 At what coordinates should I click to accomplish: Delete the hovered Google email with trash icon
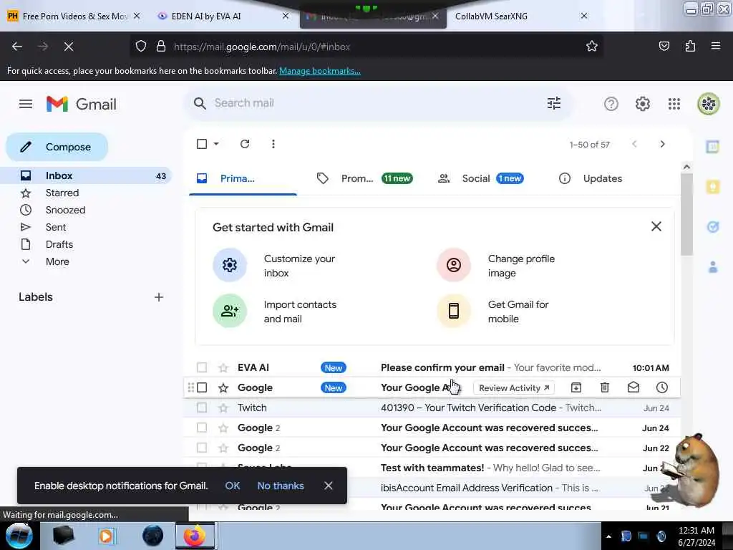pyautogui.click(x=605, y=387)
